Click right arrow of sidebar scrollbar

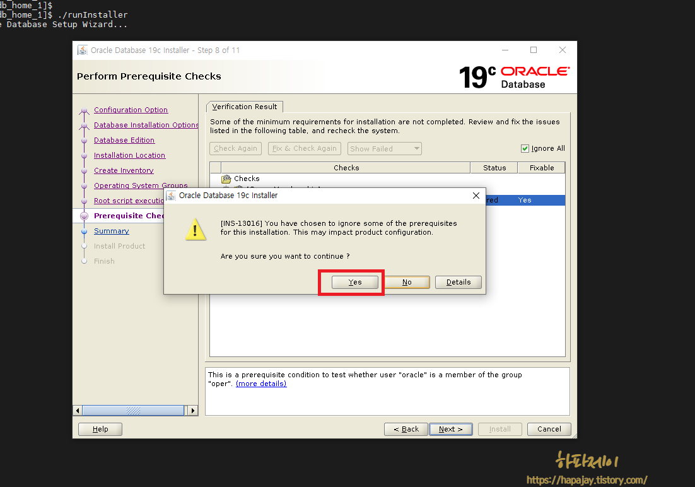(x=192, y=411)
